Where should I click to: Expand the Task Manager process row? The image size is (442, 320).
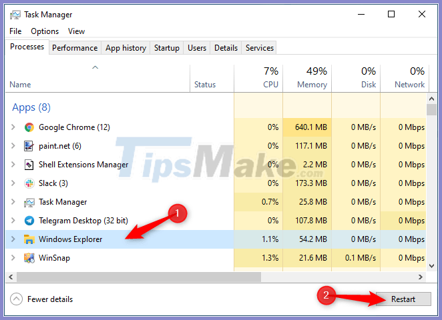pos(13,202)
